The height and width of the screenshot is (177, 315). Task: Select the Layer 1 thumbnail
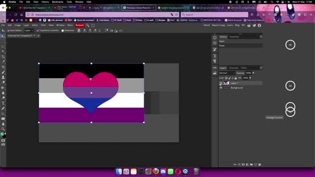pos(226,83)
